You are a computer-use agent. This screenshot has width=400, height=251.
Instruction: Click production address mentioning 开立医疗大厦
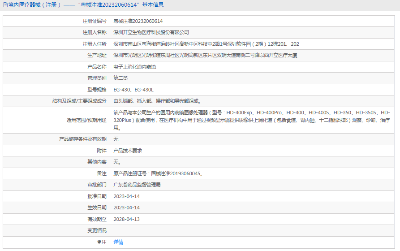(x=205, y=56)
